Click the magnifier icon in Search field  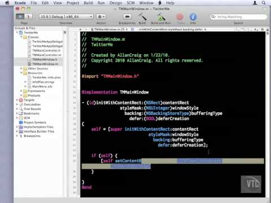point(213,17)
